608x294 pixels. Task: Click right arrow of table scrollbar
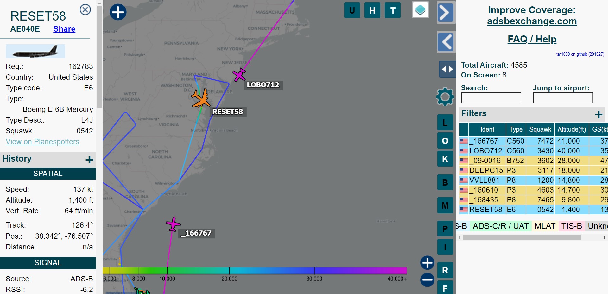point(605,237)
